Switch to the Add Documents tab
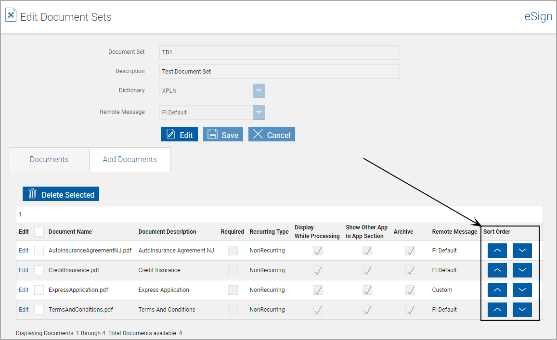The width and height of the screenshot is (557, 340). [130, 159]
